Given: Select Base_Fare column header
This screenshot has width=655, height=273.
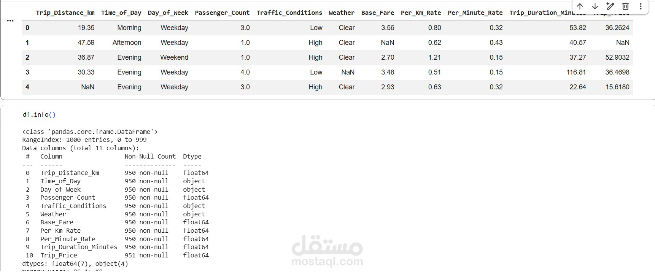Looking at the screenshot, I should pos(377,13).
